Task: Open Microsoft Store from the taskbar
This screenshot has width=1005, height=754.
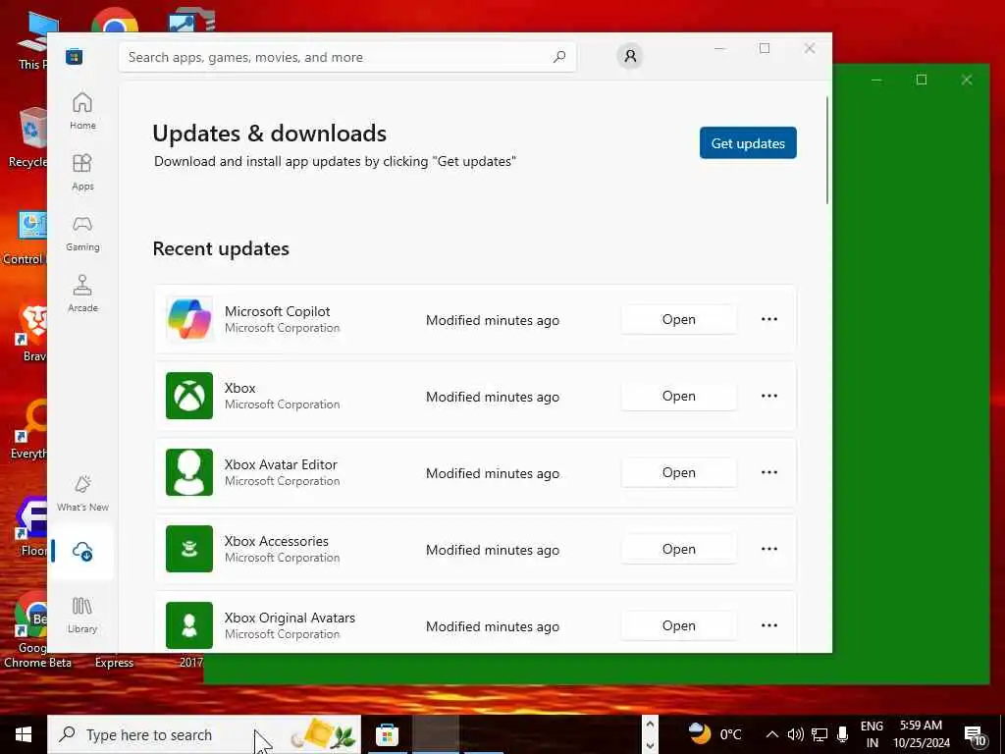Action: 387,734
